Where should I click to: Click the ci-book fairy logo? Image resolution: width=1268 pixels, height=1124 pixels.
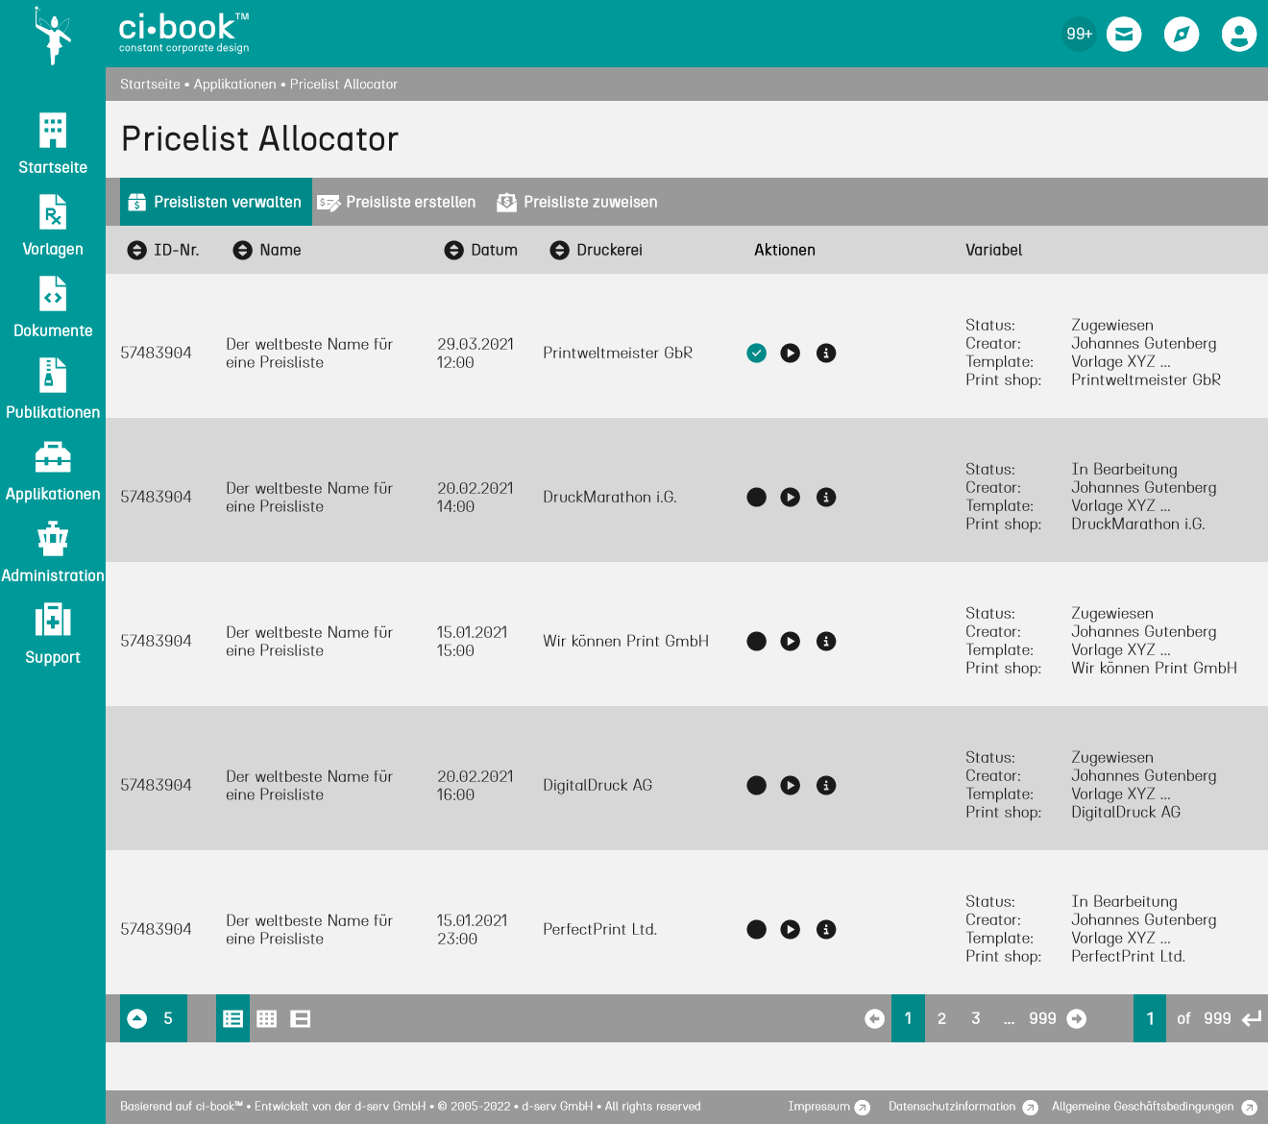tap(53, 36)
